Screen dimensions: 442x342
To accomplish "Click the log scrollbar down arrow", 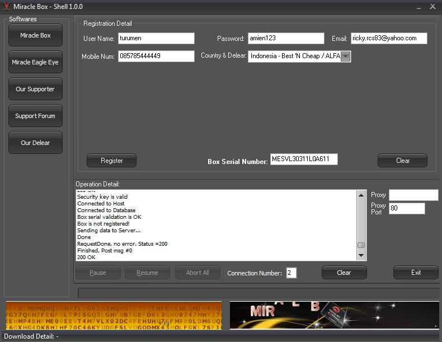I will click(x=361, y=255).
